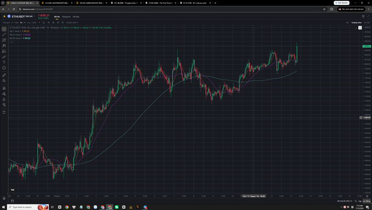Delete drawings using the trash icon
The width and height of the screenshot is (372, 210).
pos(4,112)
